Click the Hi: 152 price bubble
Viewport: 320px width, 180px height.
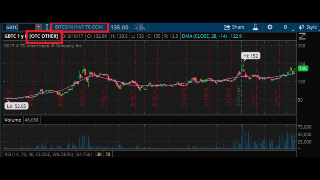pos(250,56)
